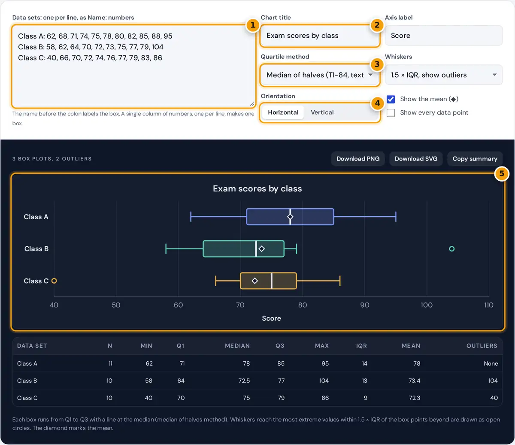Select Horizontal orientation
Screen dimensions: 515x445
pyautogui.click(x=283, y=112)
